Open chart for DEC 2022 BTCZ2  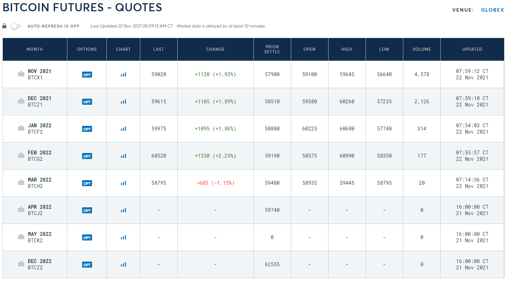tap(123, 264)
